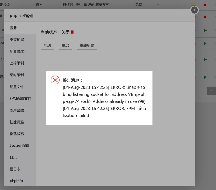Click background PHP description text
Screen dimensions: 216x190
tap(86, 5)
